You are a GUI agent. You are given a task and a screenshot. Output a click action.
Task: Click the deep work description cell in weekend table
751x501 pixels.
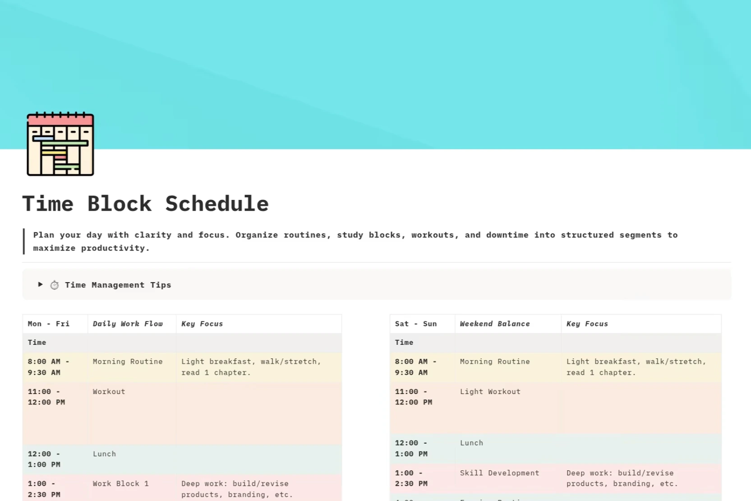620,478
